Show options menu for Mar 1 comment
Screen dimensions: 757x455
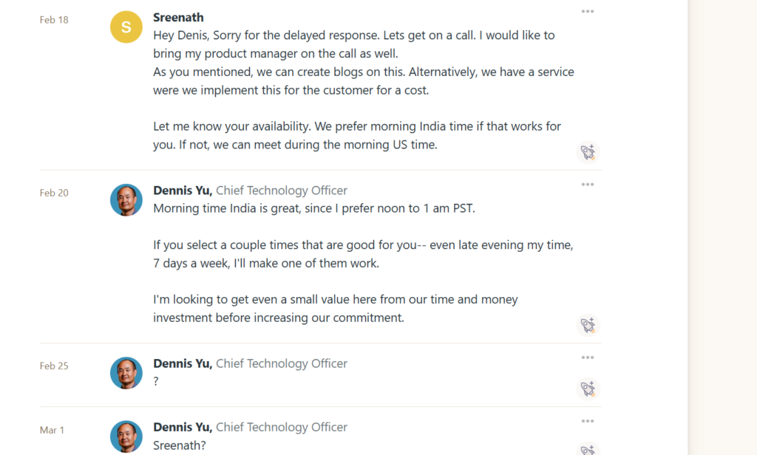point(588,422)
